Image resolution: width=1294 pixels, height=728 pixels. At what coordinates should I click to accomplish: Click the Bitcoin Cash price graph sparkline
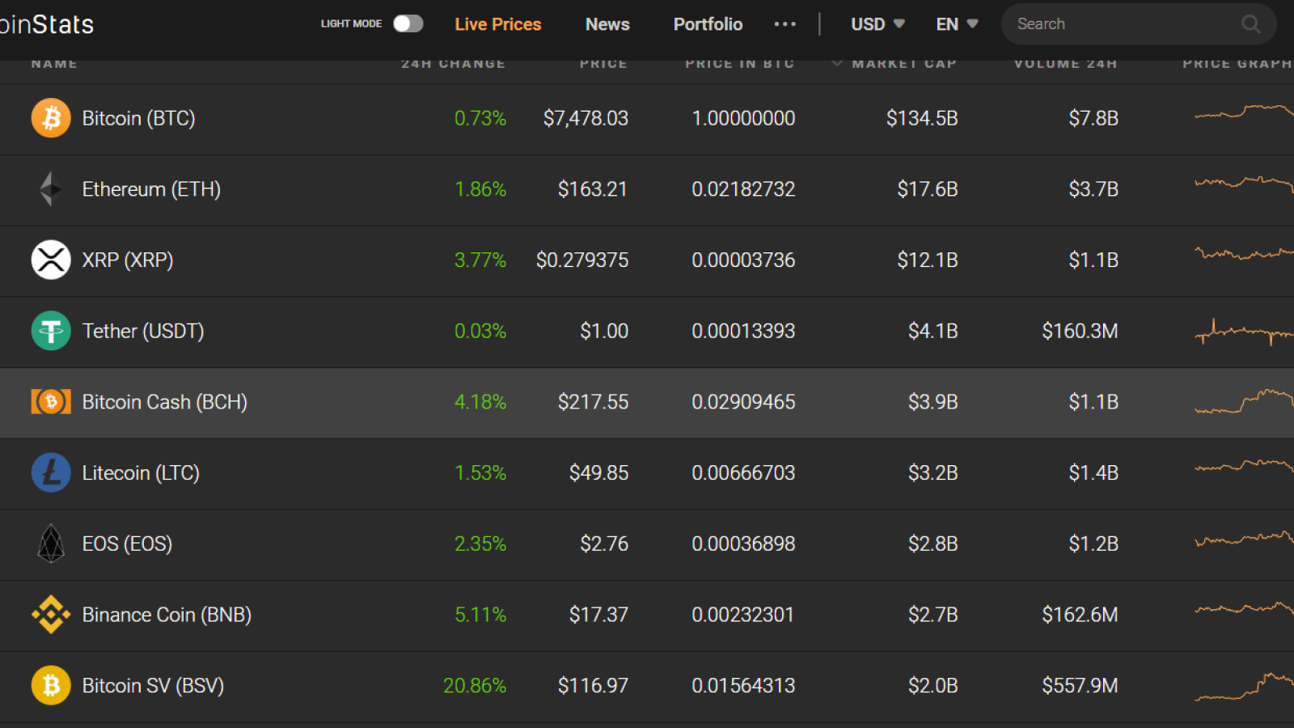pyautogui.click(x=1244, y=401)
